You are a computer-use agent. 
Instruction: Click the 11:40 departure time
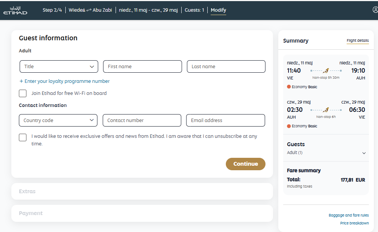pos(294,70)
